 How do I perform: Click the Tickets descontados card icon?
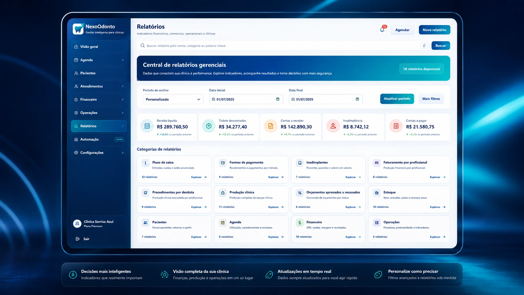pyautogui.click(x=209, y=126)
